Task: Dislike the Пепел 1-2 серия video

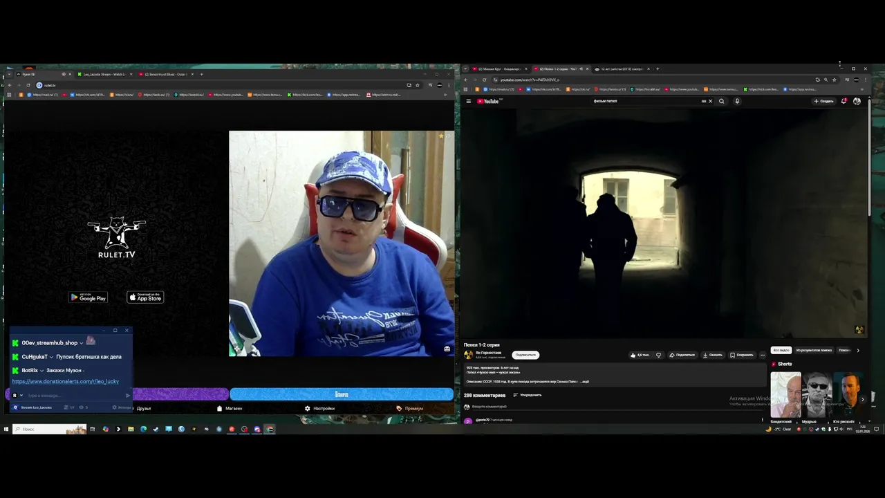Action: click(x=658, y=355)
